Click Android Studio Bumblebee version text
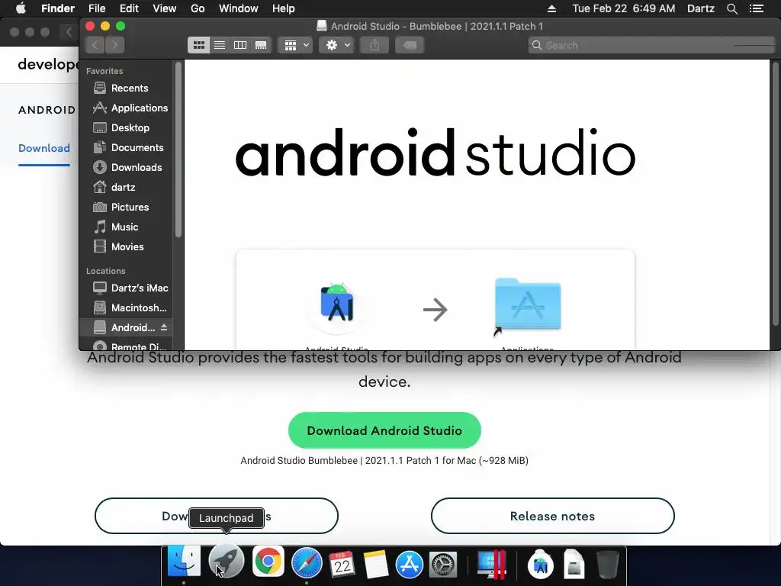The height and width of the screenshot is (586, 781). (x=384, y=460)
